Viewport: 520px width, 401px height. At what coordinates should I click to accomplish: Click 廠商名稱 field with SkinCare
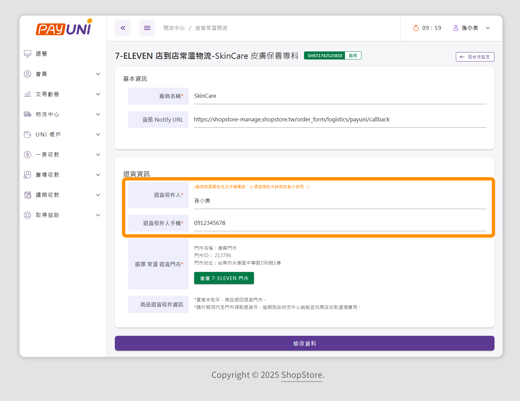(340, 96)
